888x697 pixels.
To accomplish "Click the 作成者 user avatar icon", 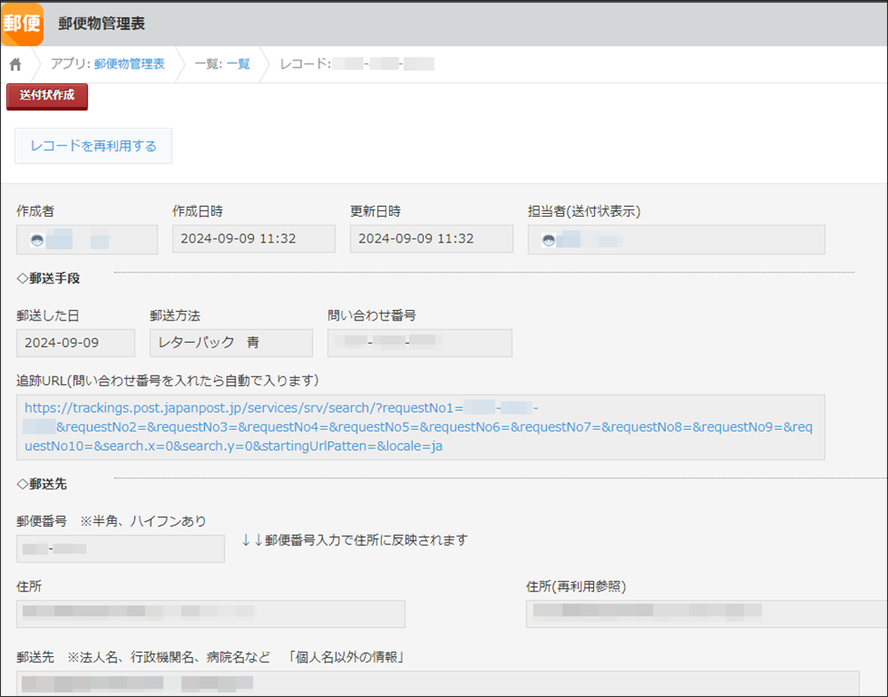I will tap(37, 240).
